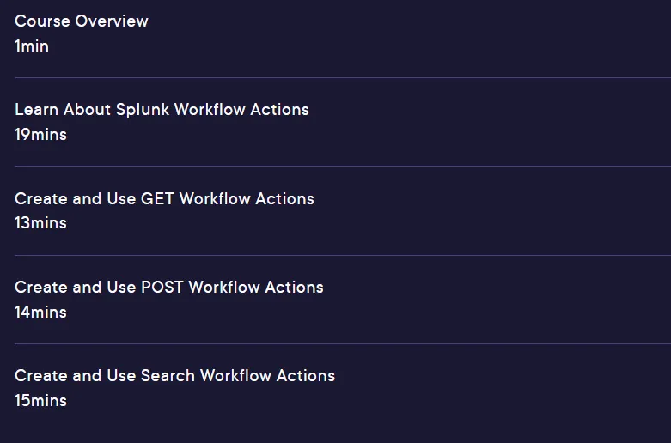Screen dimensions: 671x443
Task: Click the word POST in module title
Action: pyautogui.click(x=162, y=288)
